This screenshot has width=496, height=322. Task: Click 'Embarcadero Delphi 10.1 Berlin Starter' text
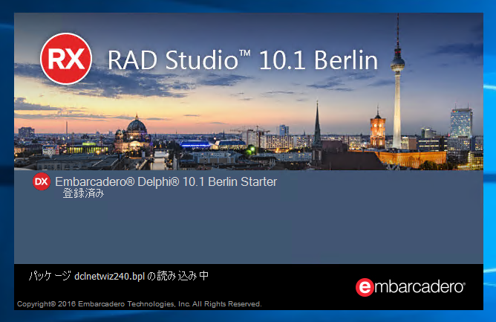click(x=166, y=181)
